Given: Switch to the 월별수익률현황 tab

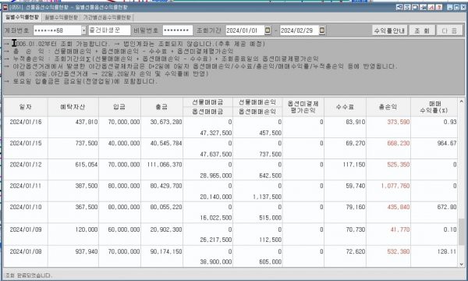Looking at the screenshot, I should pos(61,17).
